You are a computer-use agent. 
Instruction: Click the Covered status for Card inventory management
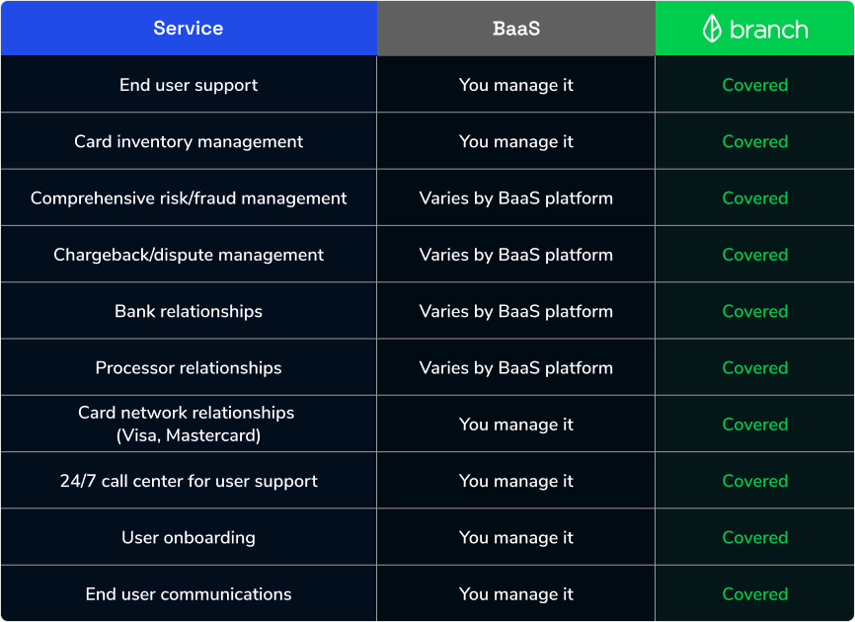click(x=754, y=141)
